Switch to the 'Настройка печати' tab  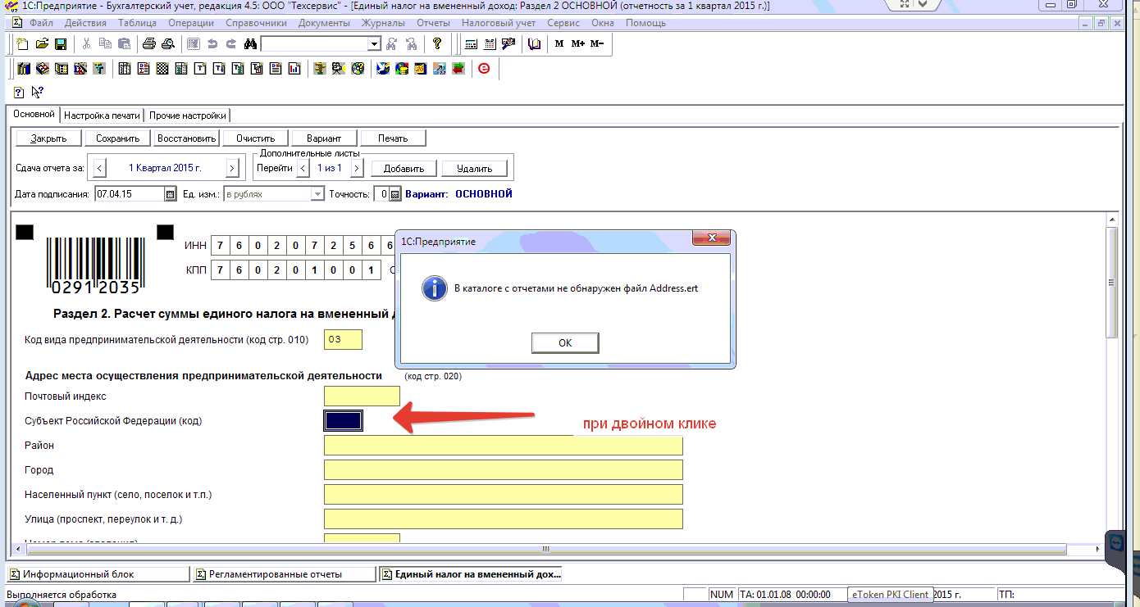tap(102, 116)
